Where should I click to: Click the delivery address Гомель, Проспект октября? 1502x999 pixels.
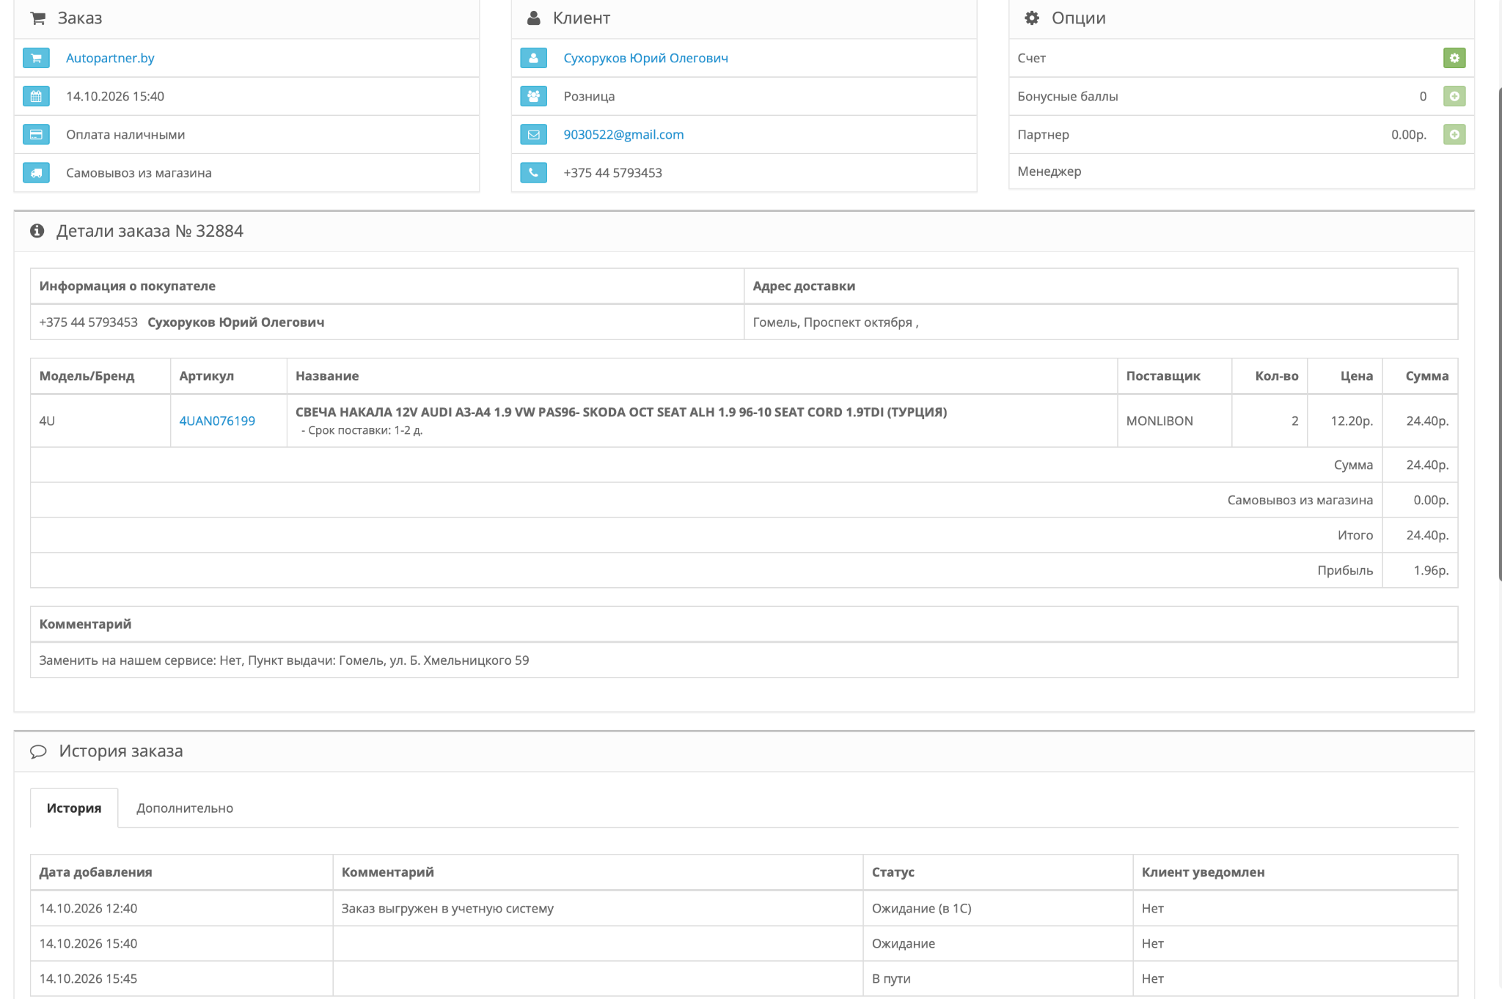[835, 322]
